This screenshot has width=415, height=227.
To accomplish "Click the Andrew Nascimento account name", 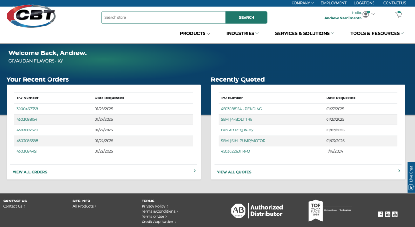I will tap(343, 18).
